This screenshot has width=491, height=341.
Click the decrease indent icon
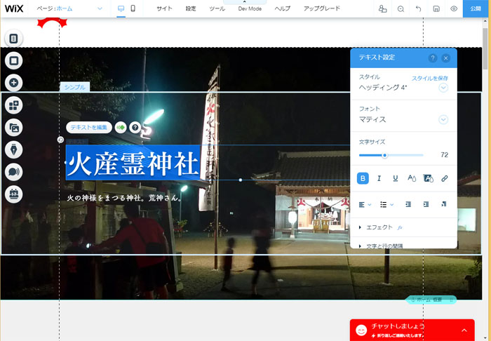click(408, 204)
